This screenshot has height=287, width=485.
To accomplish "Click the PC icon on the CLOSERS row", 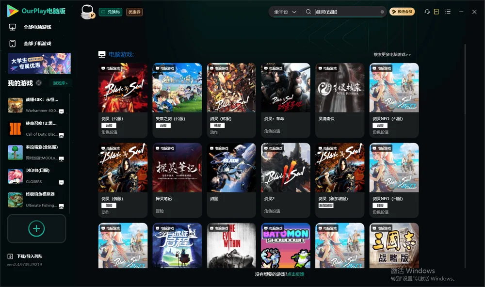I will 61,182.
